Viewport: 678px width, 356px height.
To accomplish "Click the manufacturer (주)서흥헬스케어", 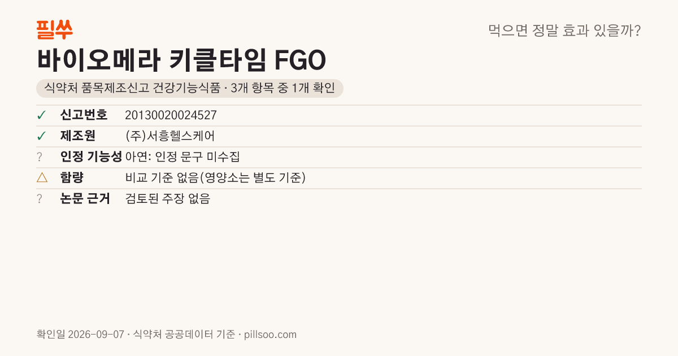I will click(x=170, y=136).
